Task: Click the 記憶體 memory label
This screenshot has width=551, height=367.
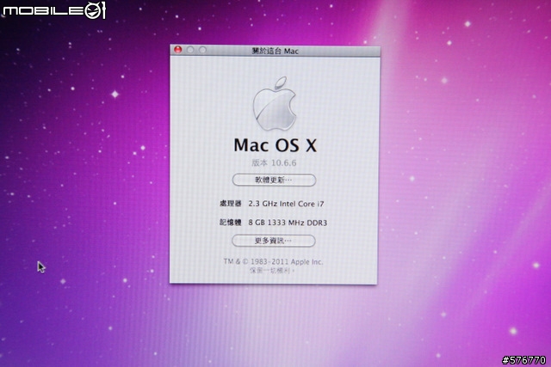Action: [231, 223]
